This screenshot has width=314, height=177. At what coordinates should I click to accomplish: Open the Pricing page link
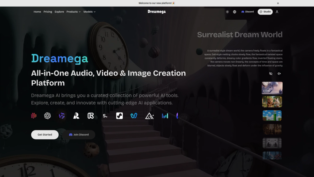[x=48, y=12]
